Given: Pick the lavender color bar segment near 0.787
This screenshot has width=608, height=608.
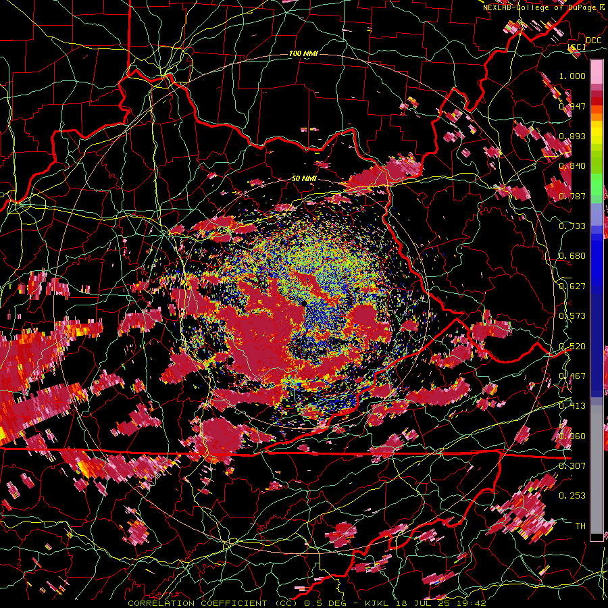Looking at the screenshot, I should pos(597,214).
